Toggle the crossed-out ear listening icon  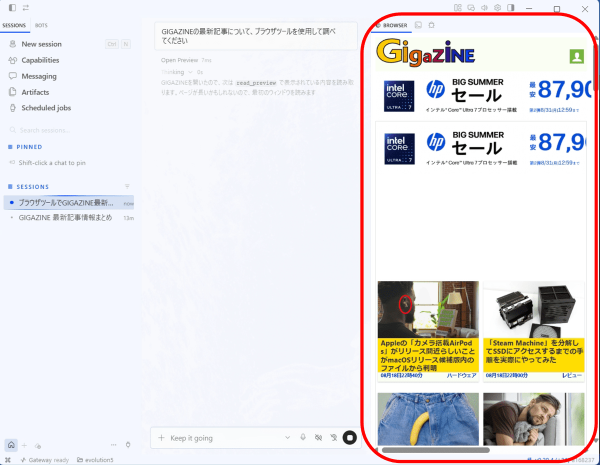coord(333,437)
